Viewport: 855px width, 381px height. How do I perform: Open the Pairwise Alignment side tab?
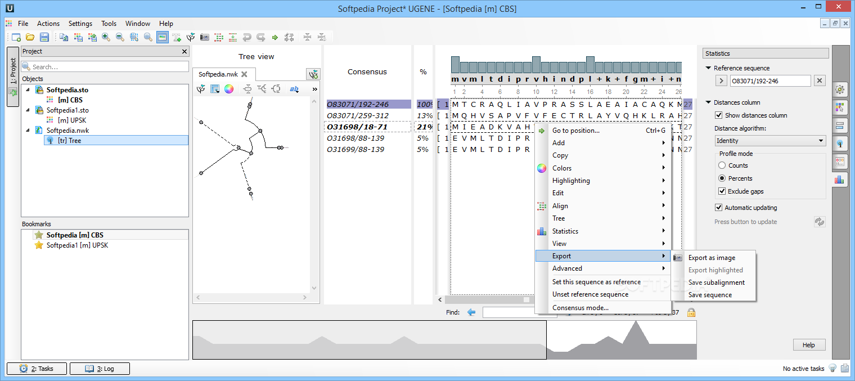pyautogui.click(x=840, y=125)
